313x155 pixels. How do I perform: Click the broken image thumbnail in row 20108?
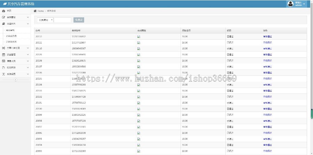click(139, 61)
